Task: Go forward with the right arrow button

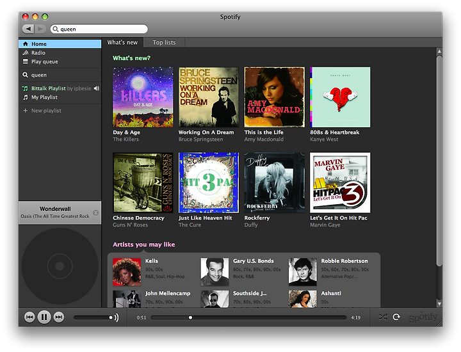Action: (x=40, y=29)
